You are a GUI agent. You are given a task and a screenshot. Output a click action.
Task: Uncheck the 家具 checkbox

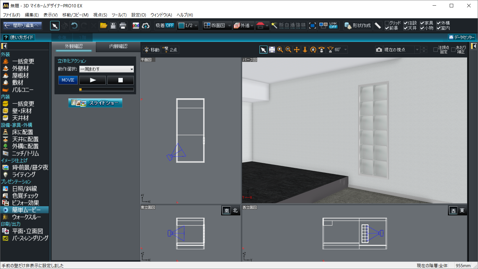pos(422,23)
